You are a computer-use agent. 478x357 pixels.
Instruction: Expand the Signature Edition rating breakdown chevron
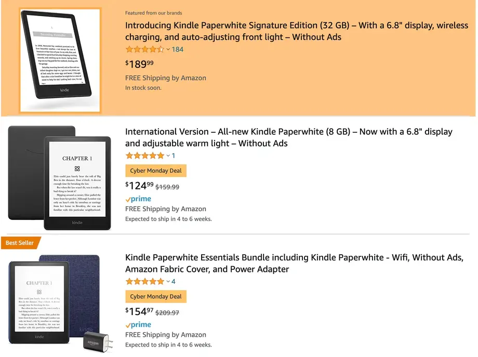coord(168,50)
